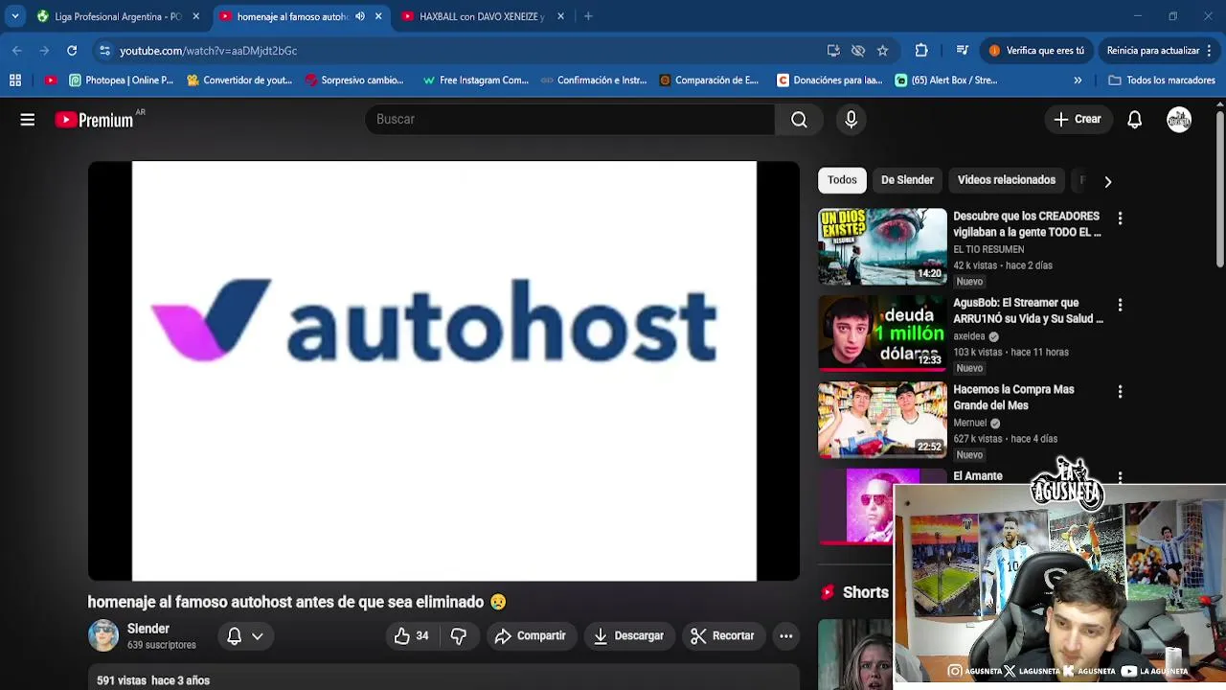Viewport: 1226px width, 690px height.
Task: View site information icon in address bar
Action: pos(105,51)
